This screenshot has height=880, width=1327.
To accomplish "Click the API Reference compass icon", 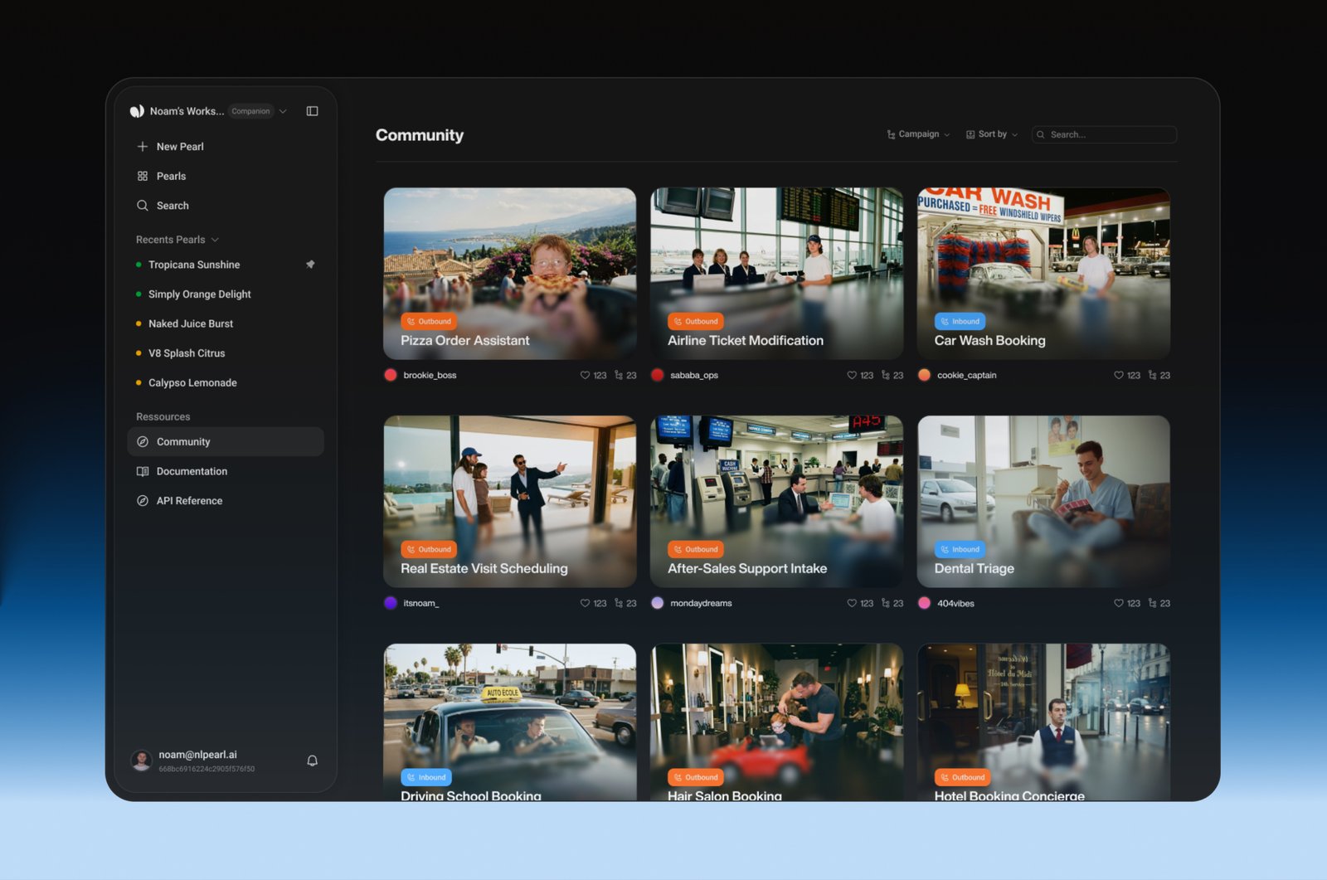I will [143, 501].
